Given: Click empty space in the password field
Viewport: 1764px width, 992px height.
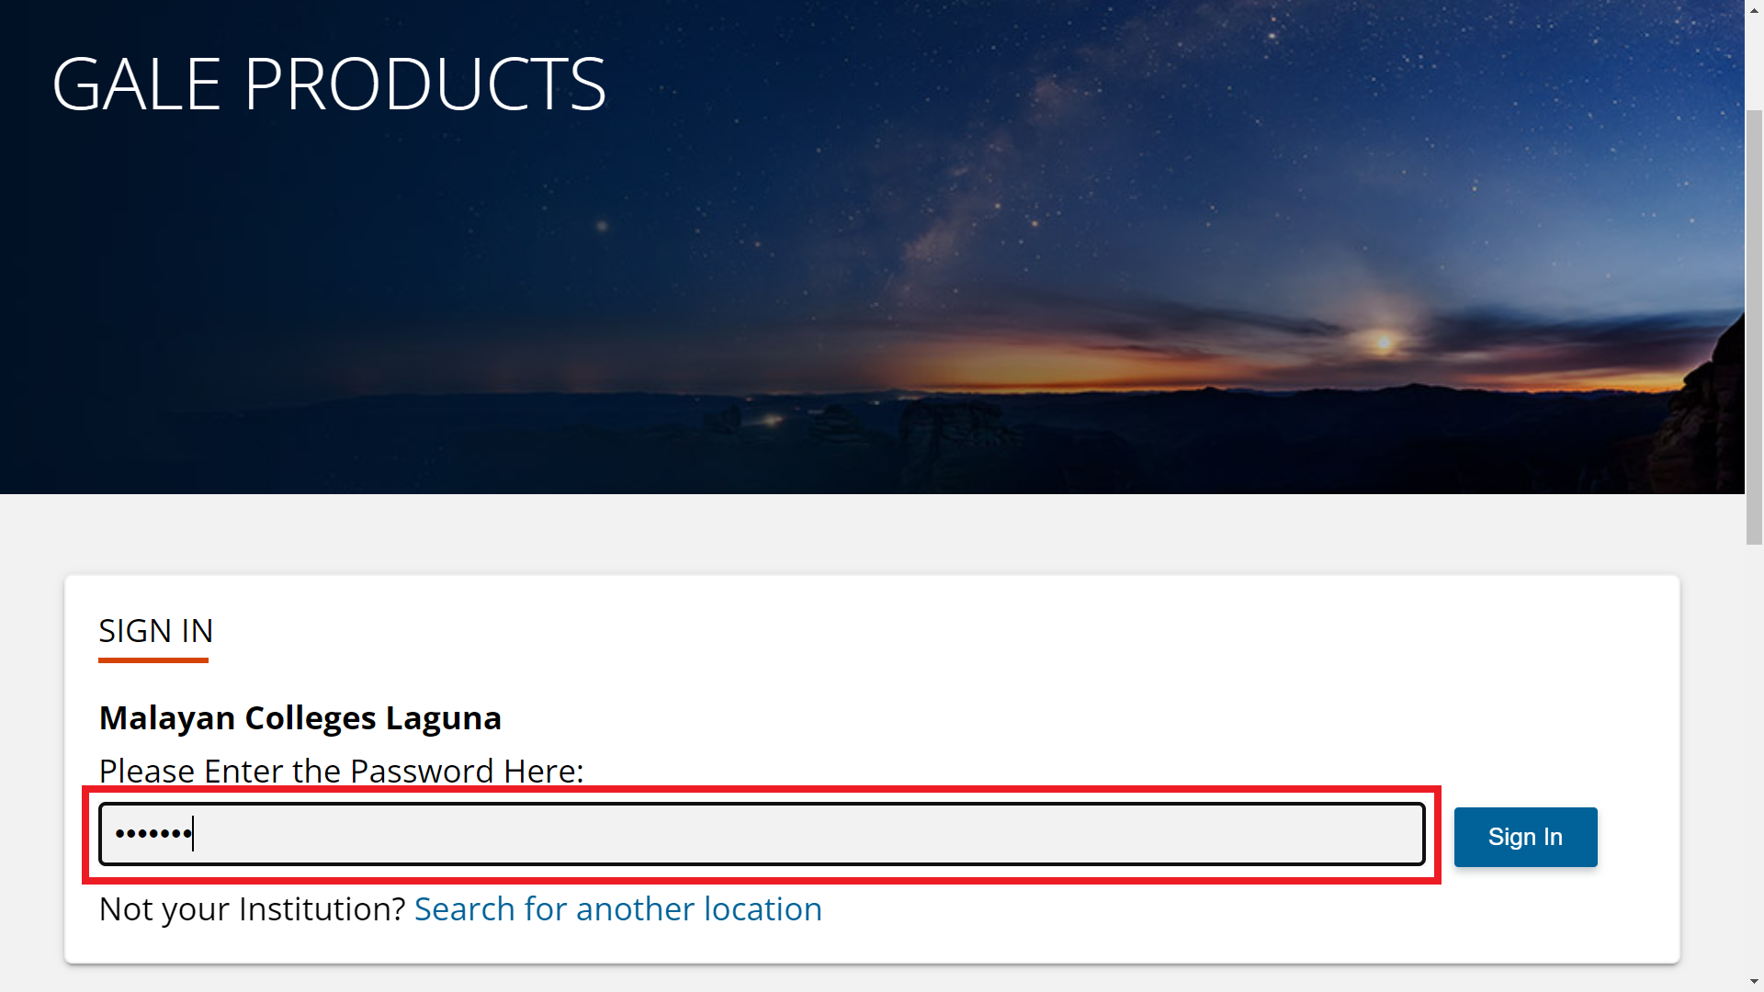Looking at the screenshot, I should coord(827,834).
